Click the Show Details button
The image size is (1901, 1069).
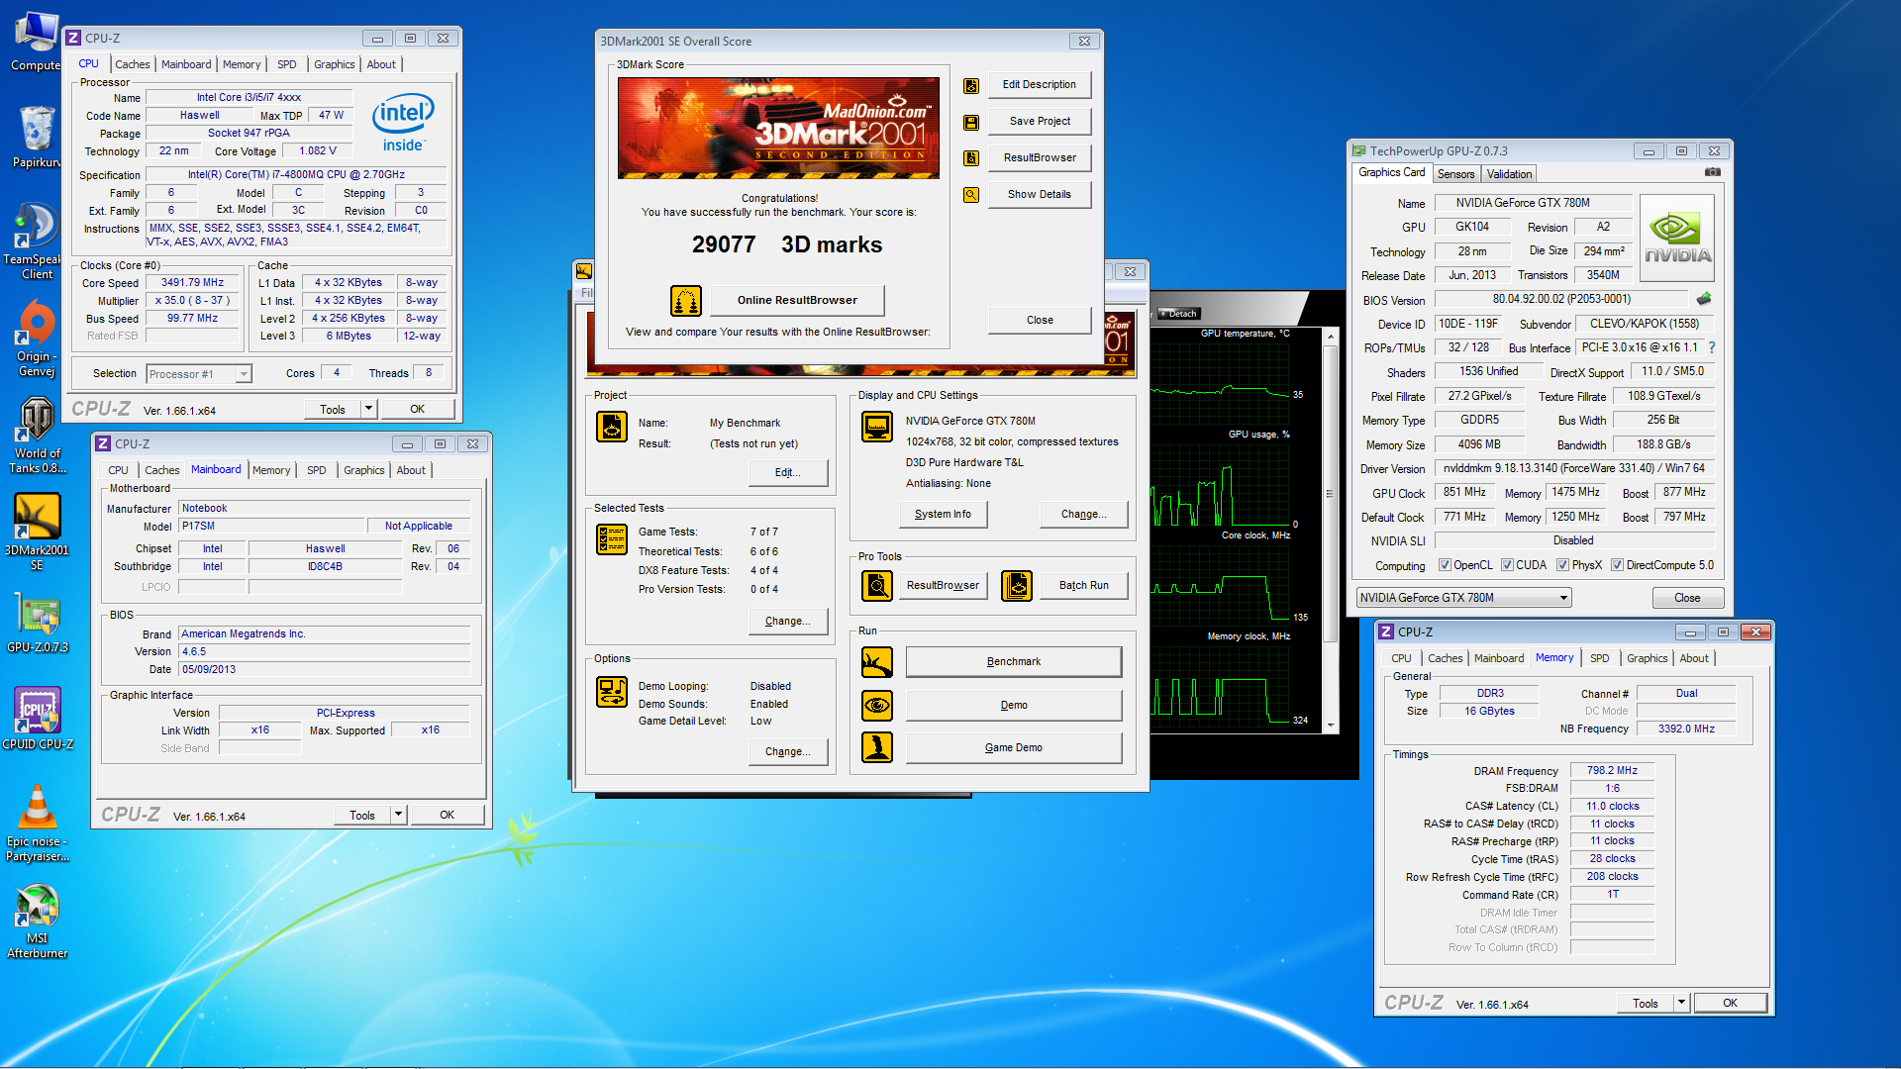pos(1040,194)
